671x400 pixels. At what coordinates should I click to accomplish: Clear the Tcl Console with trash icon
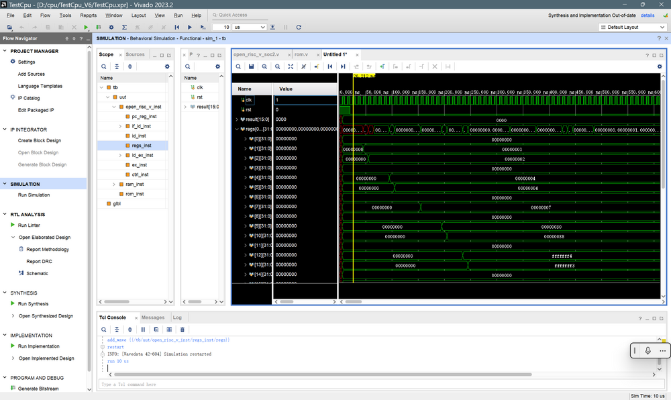[182, 330]
